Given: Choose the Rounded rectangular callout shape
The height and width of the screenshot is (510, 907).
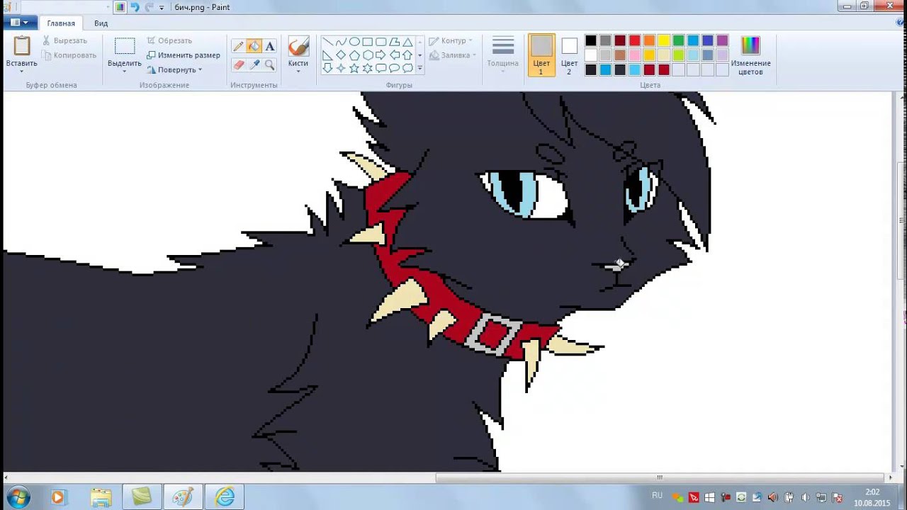Looking at the screenshot, I should 381,69.
